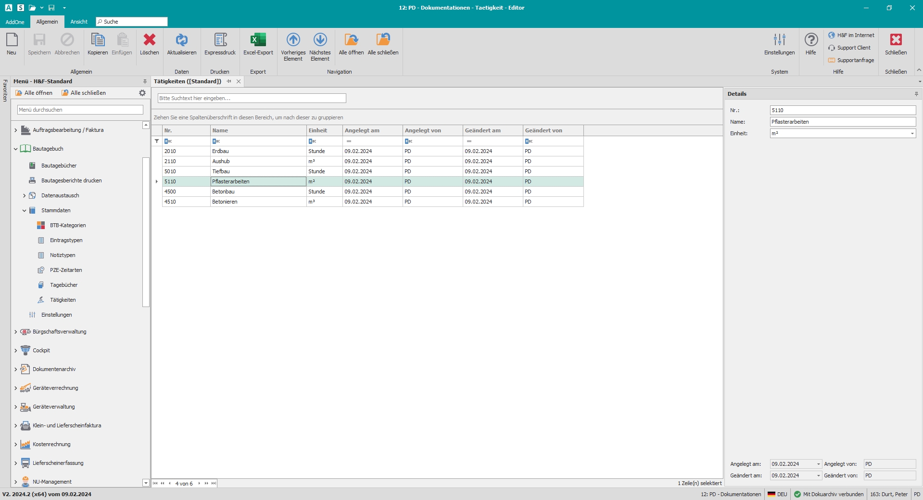
Task: Switch to the Ansicht ribbon tab
Action: tap(79, 22)
